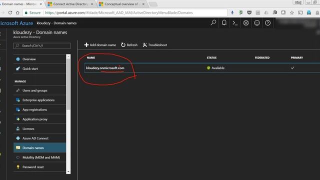Switch to Connect Active Directory browser tab
The width and height of the screenshot is (320, 180).
(x=70, y=4)
